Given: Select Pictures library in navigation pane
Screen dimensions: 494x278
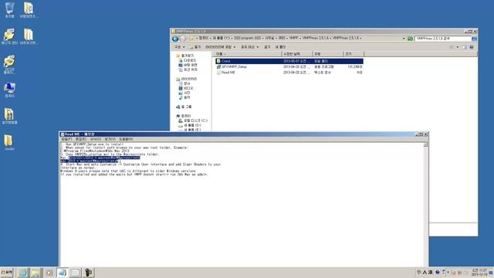Looking at the screenshot, I should (x=184, y=93).
